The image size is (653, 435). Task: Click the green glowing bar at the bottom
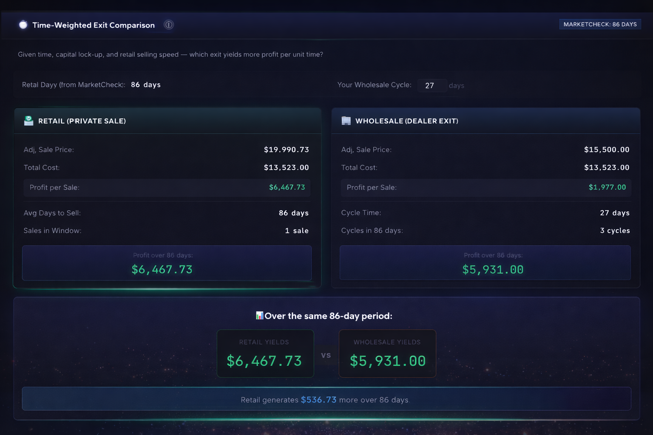tap(326, 420)
